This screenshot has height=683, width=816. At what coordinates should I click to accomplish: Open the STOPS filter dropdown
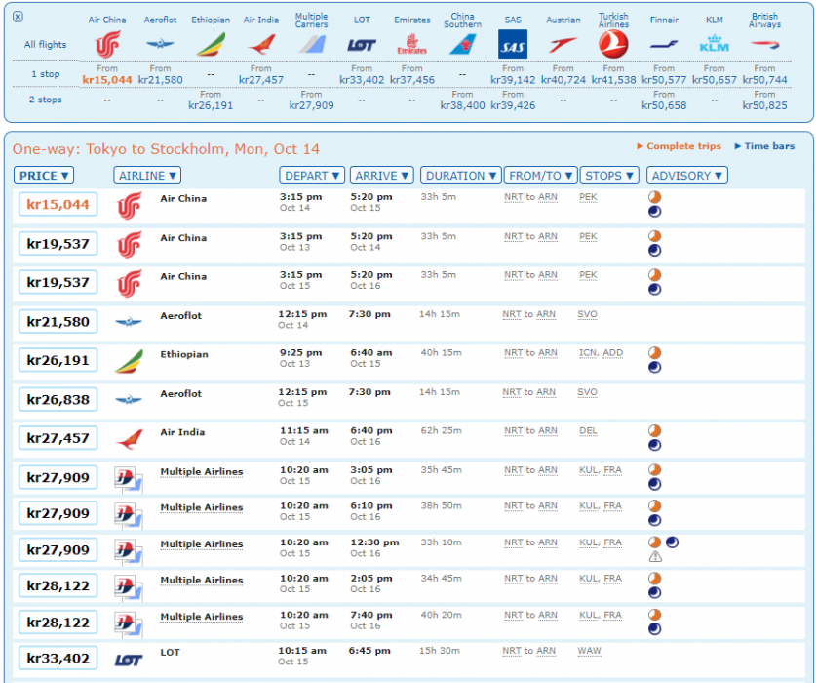[609, 176]
